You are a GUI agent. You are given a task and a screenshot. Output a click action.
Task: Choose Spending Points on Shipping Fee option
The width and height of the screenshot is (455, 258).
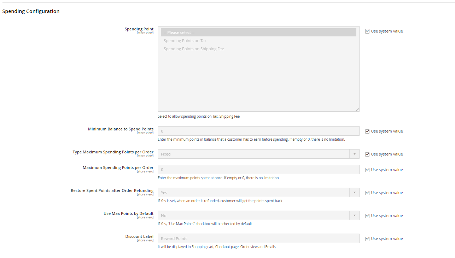pyautogui.click(x=194, y=49)
